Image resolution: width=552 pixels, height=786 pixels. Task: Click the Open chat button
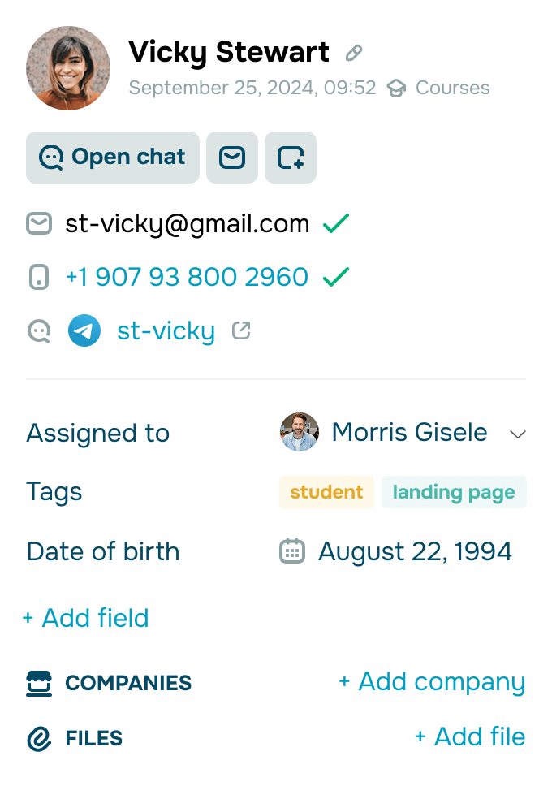coord(113,158)
